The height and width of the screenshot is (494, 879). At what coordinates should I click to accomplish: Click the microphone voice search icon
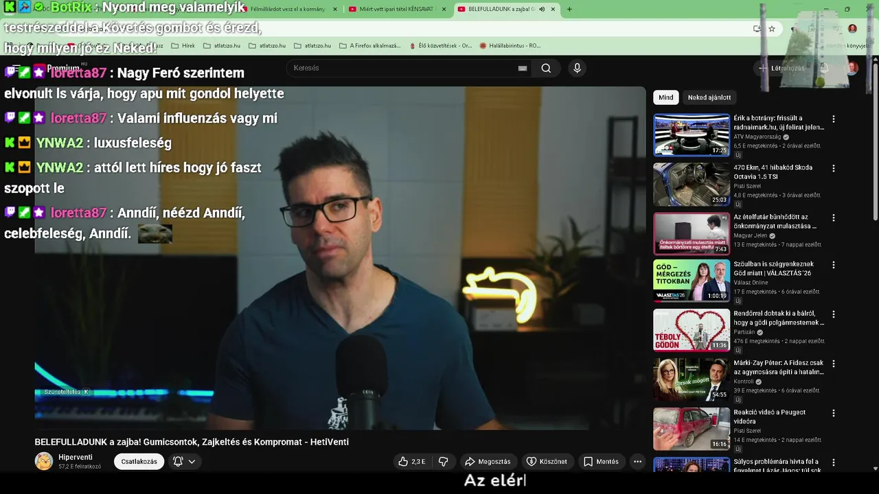pos(577,68)
